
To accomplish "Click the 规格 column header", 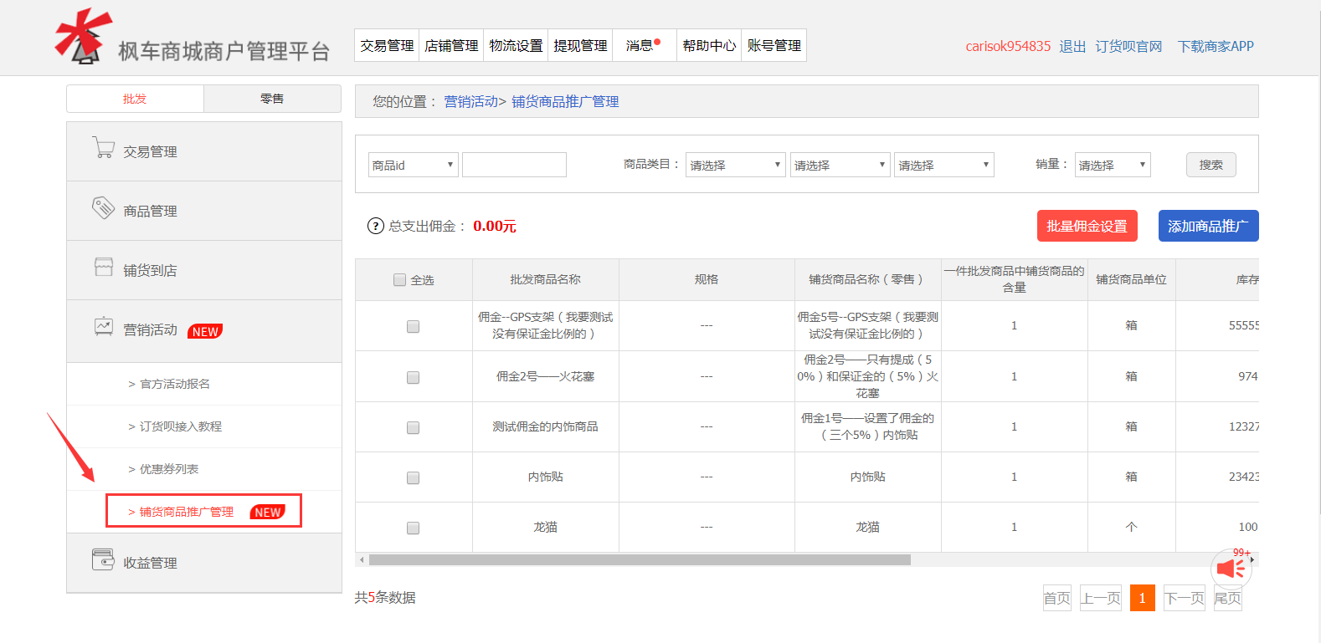I will (707, 279).
